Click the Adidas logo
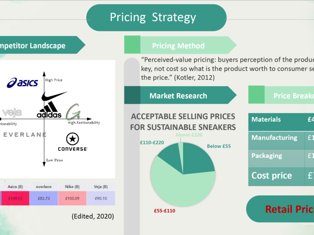This screenshot has width=314, height=235. 49,110
